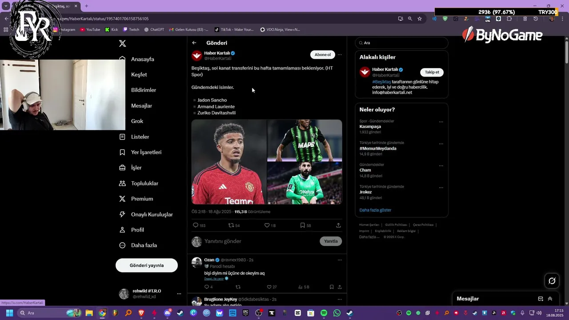This screenshot has width=569, height=320.
Task: Open more options on Ozan's reply
Action: tap(340, 260)
